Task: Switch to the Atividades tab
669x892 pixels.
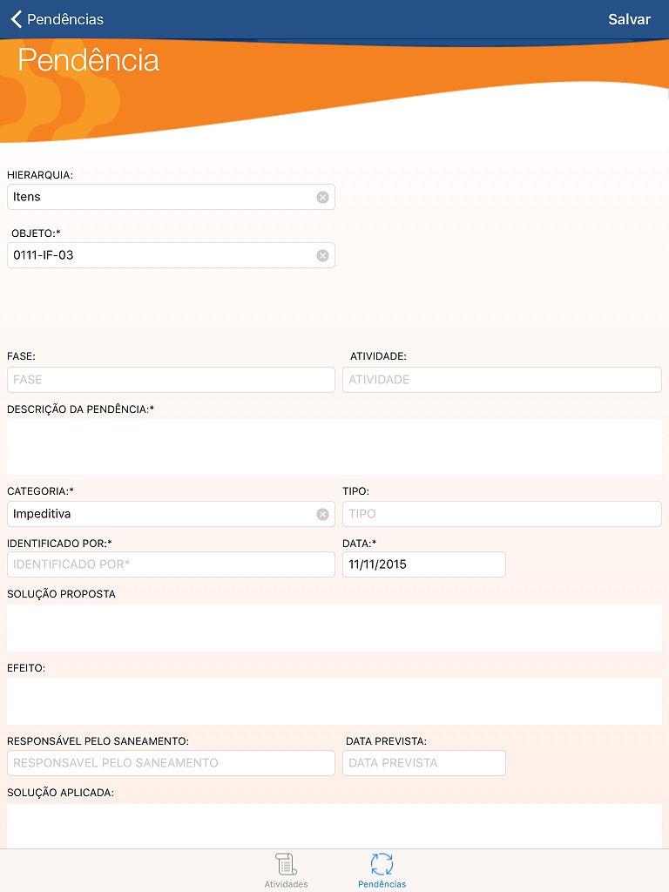Action: click(x=286, y=870)
